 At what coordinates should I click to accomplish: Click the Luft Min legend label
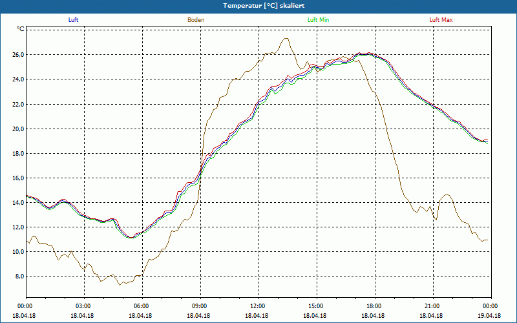click(318, 20)
